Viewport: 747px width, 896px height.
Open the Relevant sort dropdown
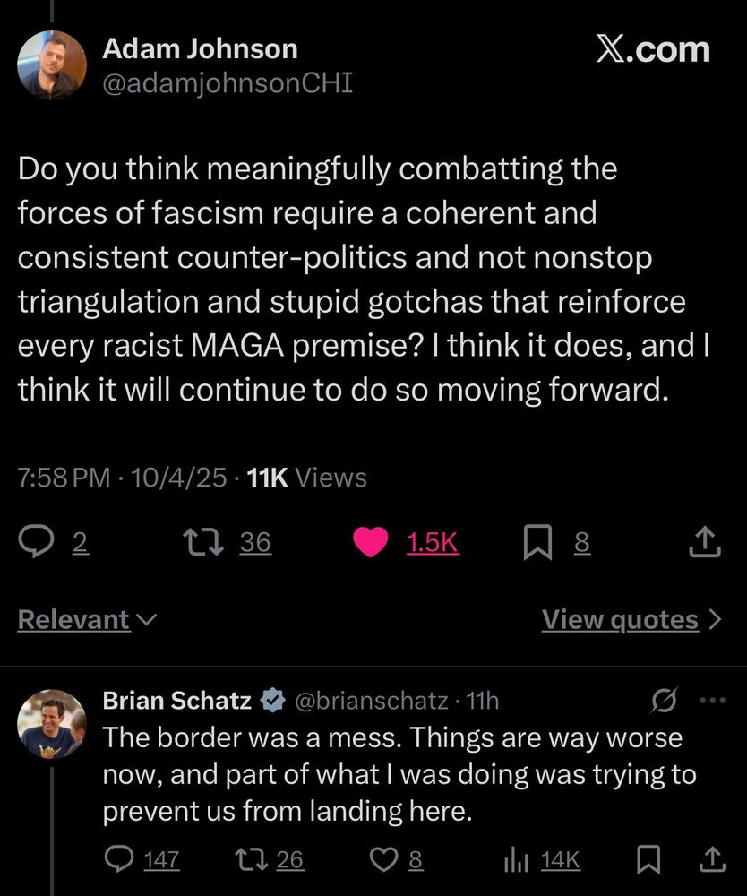click(87, 619)
